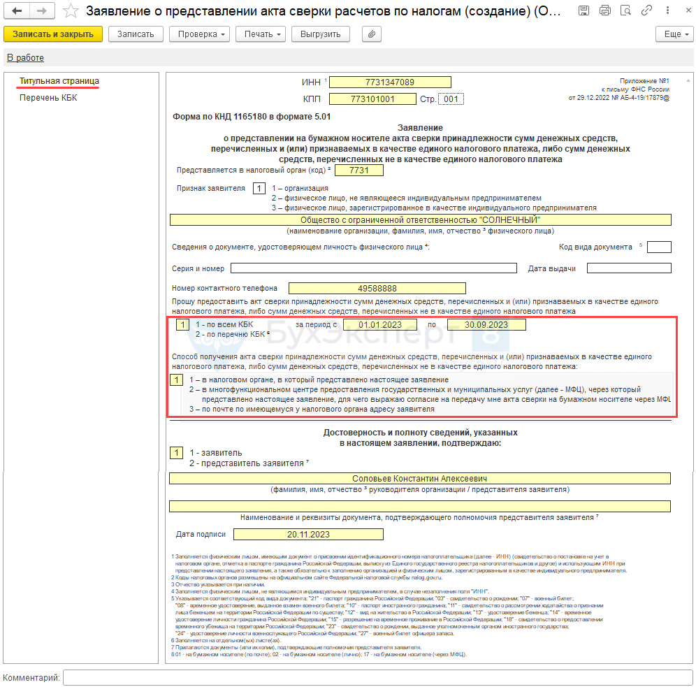Open print preview magnifier icon
The image size is (696, 687).
coord(625,10)
